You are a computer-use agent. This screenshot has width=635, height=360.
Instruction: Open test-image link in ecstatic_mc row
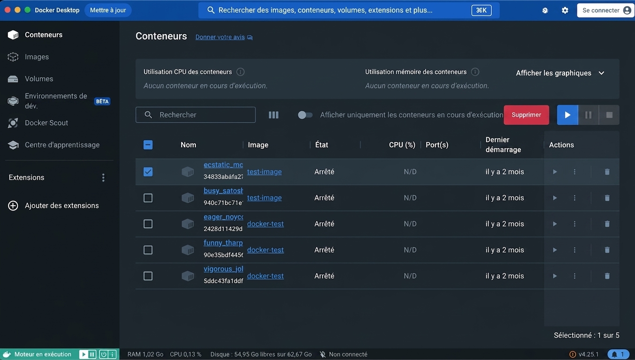tap(264, 172)
